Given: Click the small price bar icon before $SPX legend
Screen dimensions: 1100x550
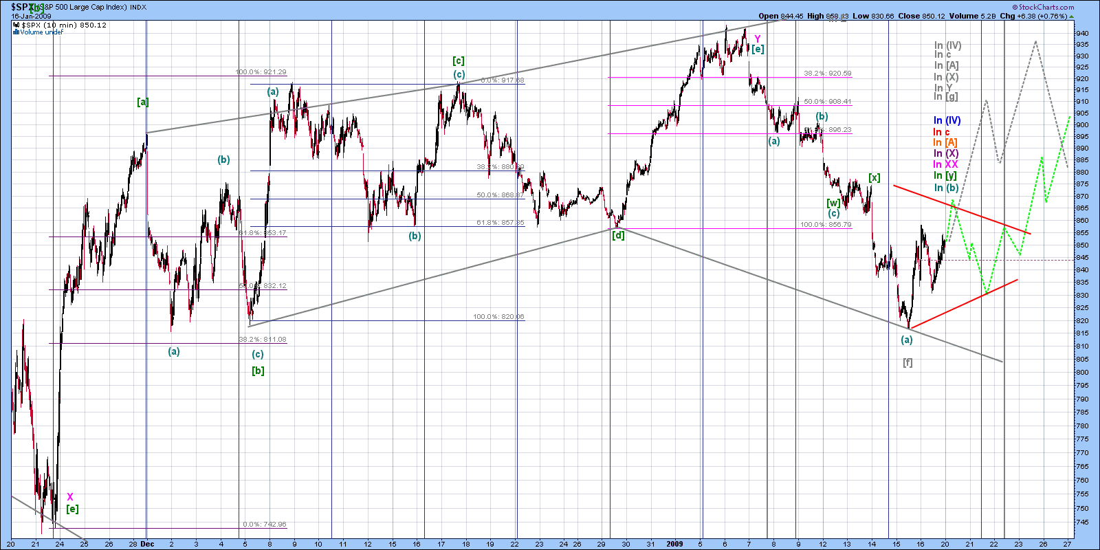Looking at the screenshot, I should [x=16, y=25].
